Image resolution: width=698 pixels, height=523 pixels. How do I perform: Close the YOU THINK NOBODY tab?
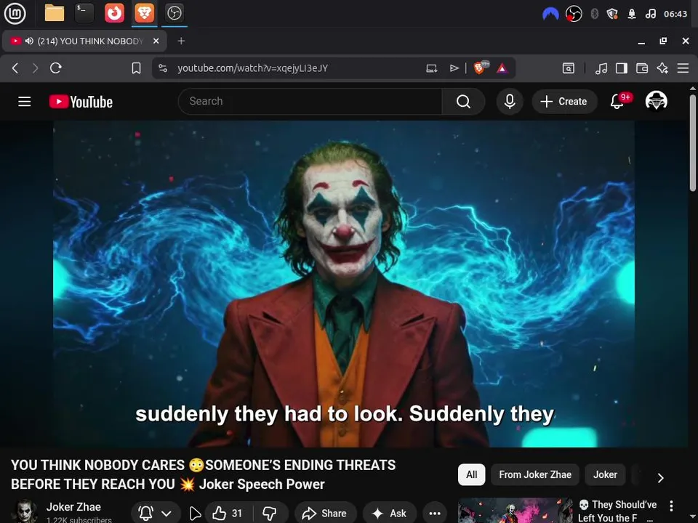tap(156, 41)
